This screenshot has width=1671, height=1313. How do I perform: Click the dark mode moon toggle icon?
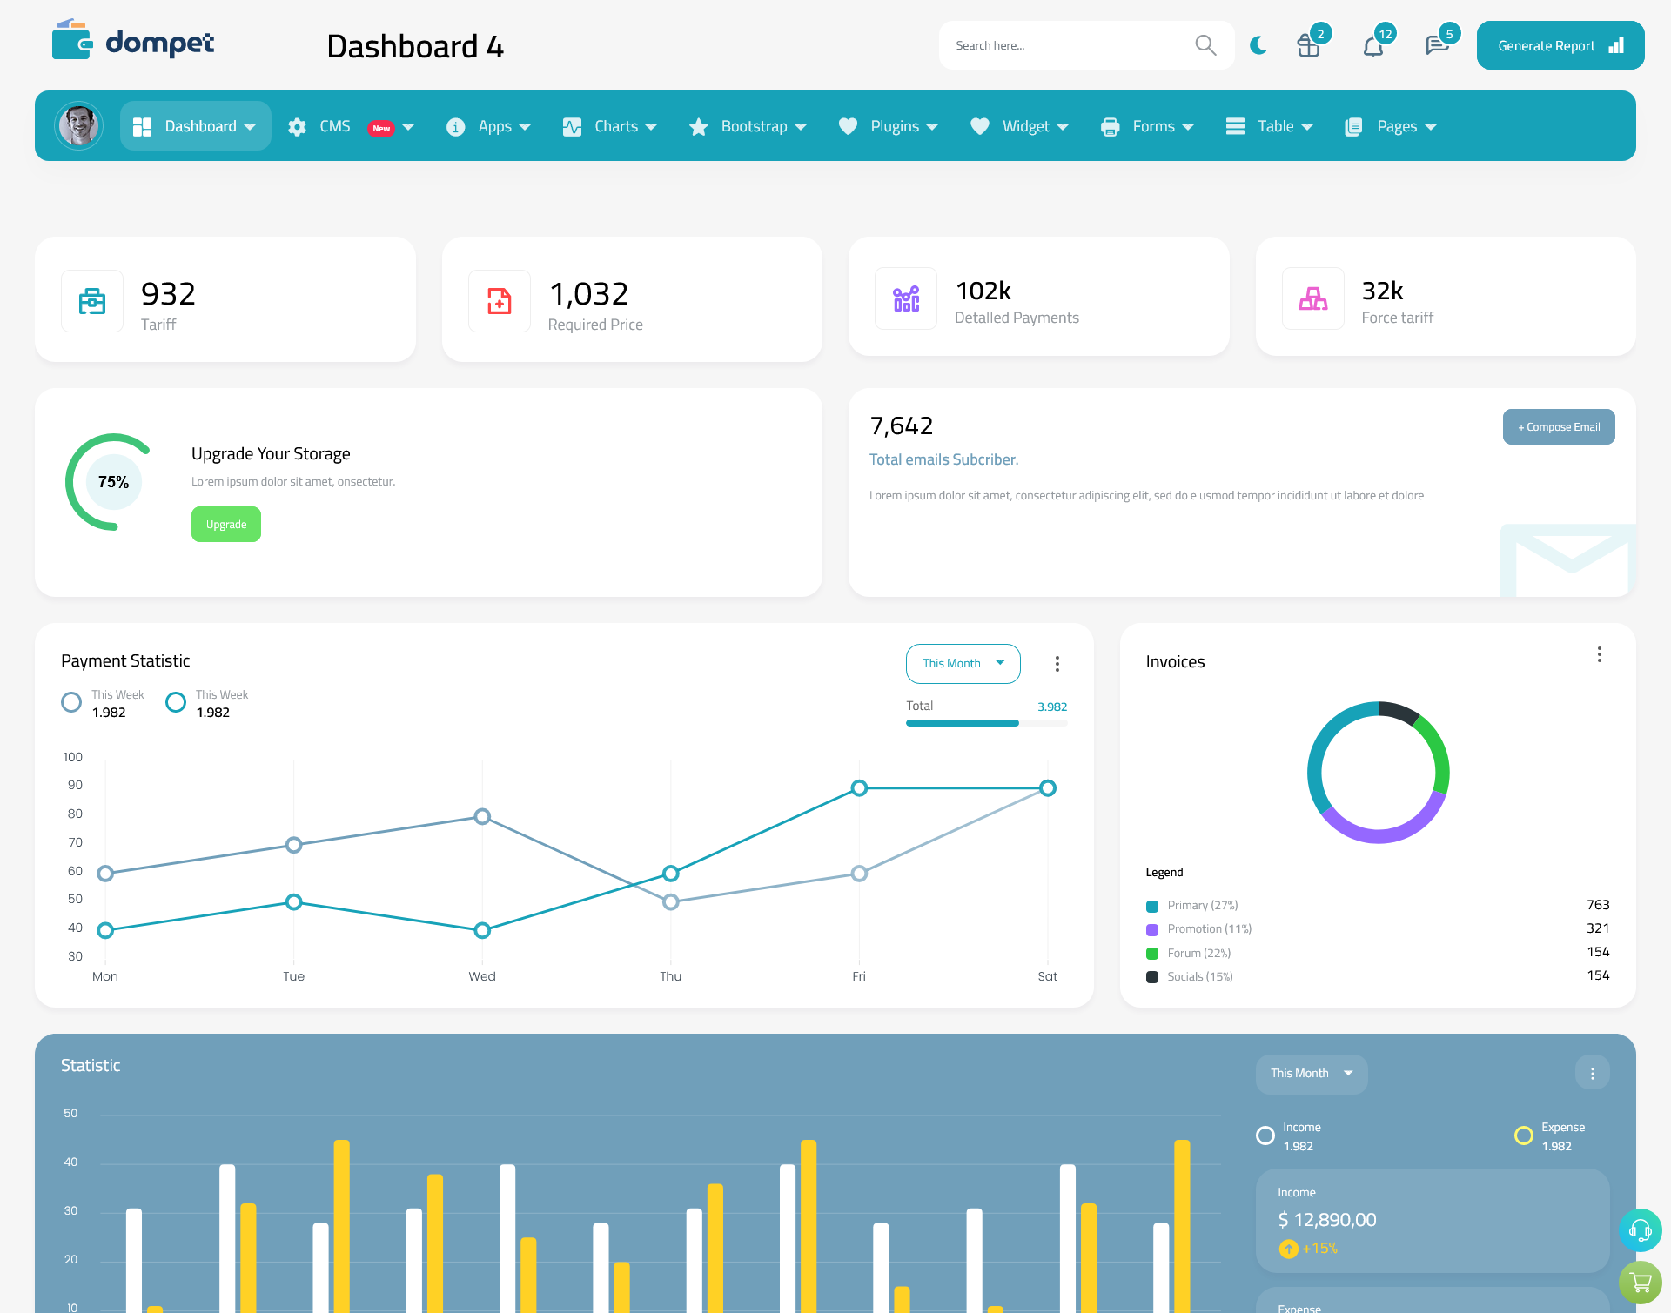[x=1258, y=44]
